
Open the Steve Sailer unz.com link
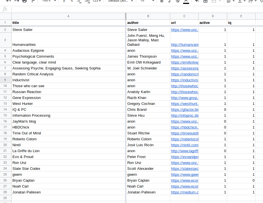click(185, 30)
